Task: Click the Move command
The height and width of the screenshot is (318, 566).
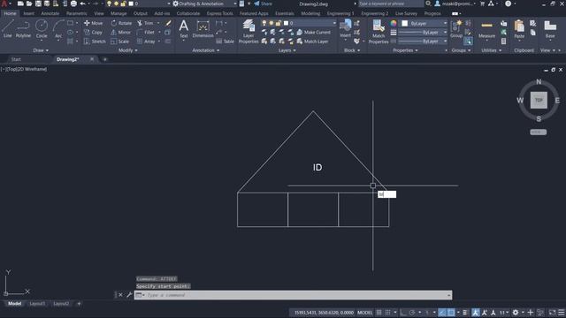Action: coord(93,23)
